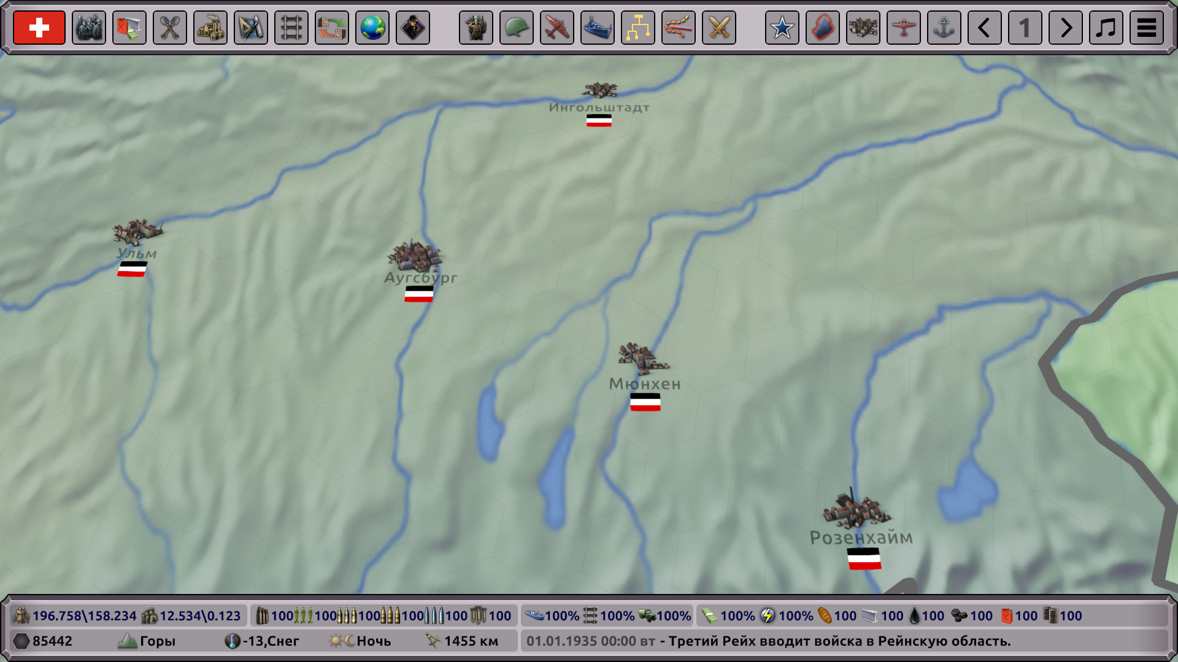Click the distance readout 1455 км
The image size is (1178, 662).
(x=471, y=641)
